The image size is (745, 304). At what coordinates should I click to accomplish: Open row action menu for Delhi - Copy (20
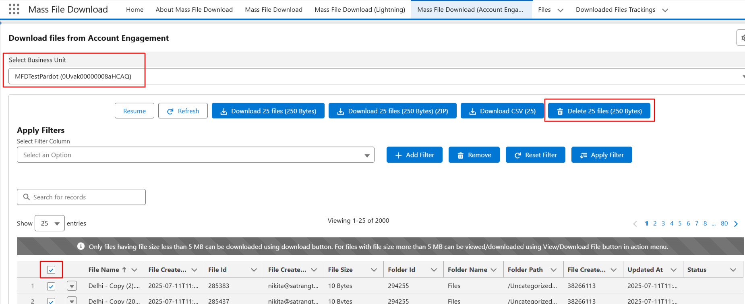coord(72,301)
